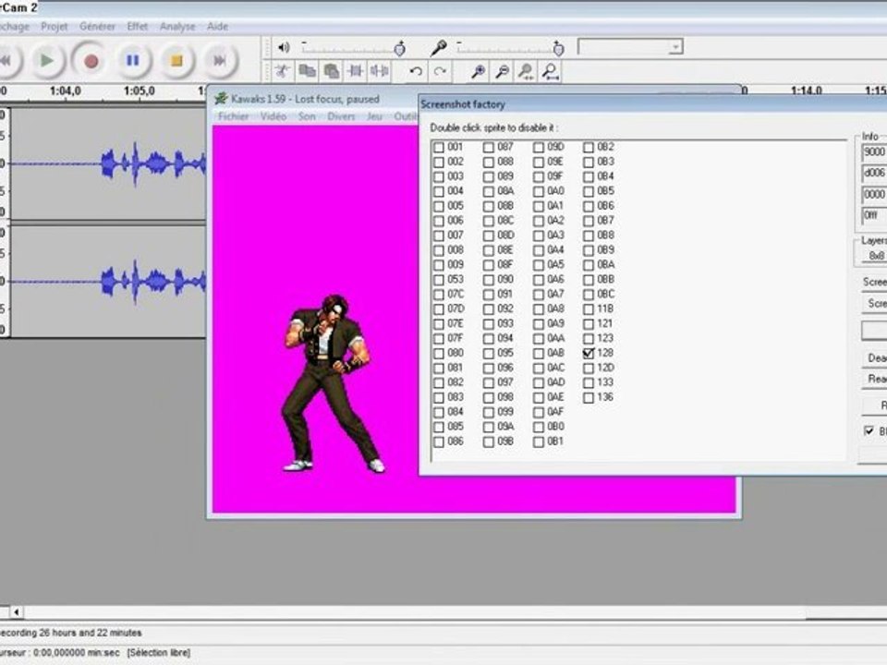Open Fichier menu in Kawaks window
887x665 pixels.
click(233, 116)
